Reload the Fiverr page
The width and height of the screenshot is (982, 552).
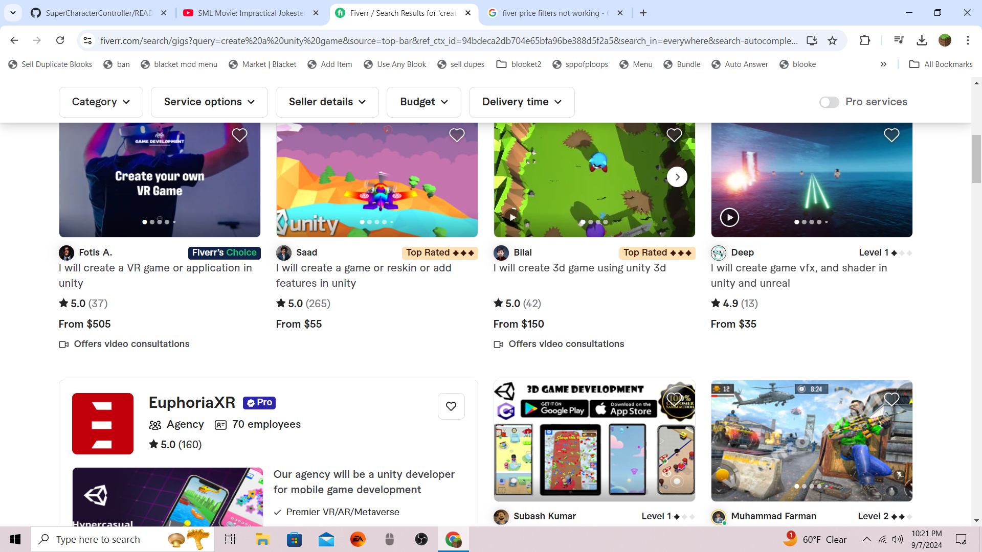[x=60, y=40]
